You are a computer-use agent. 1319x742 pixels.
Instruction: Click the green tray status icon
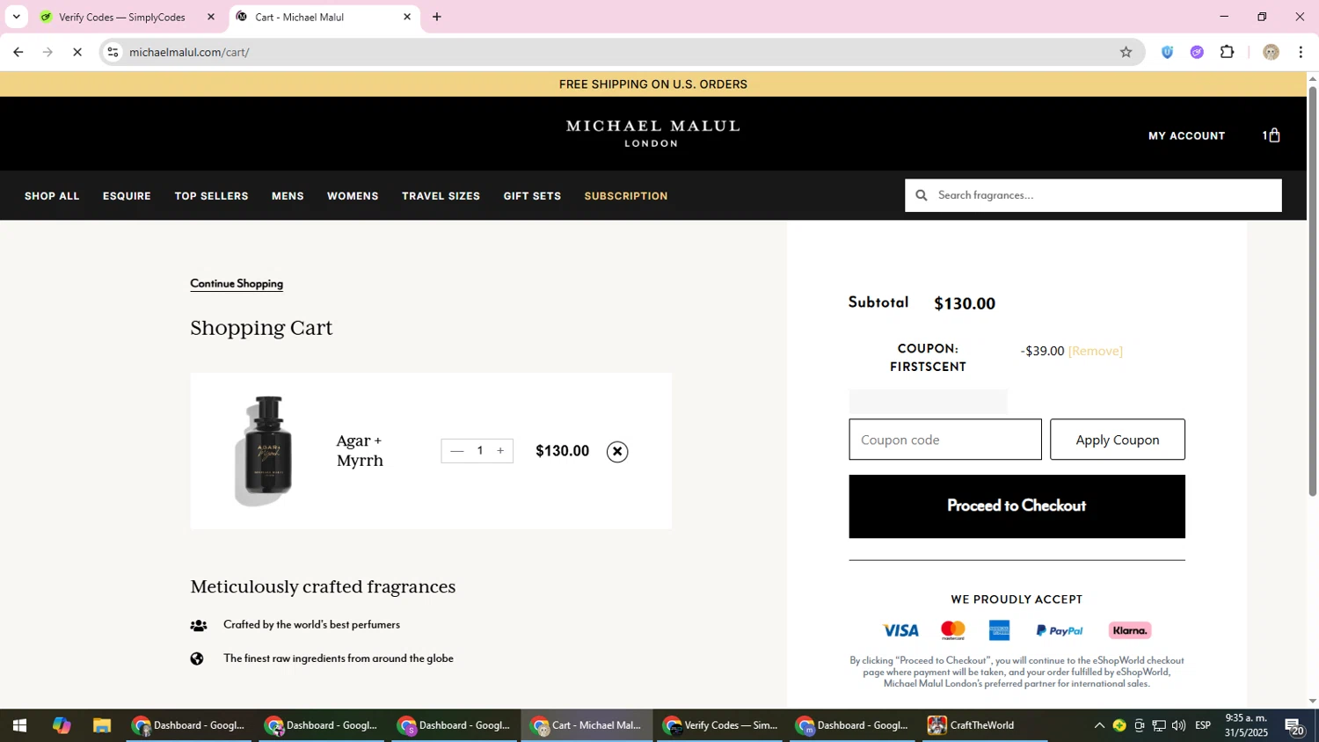[x=1119, y=725]
